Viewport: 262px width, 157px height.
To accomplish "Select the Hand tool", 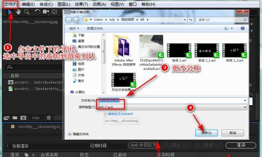I will (18, 12).
